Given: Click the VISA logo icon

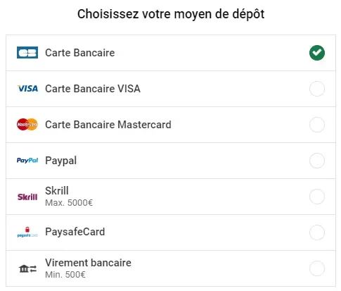Looking at the screenshot, I should pyautogui.click(x=27, y=89).
